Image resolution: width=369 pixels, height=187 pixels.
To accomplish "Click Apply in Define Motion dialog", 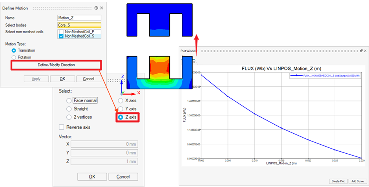I will point(36,79).
